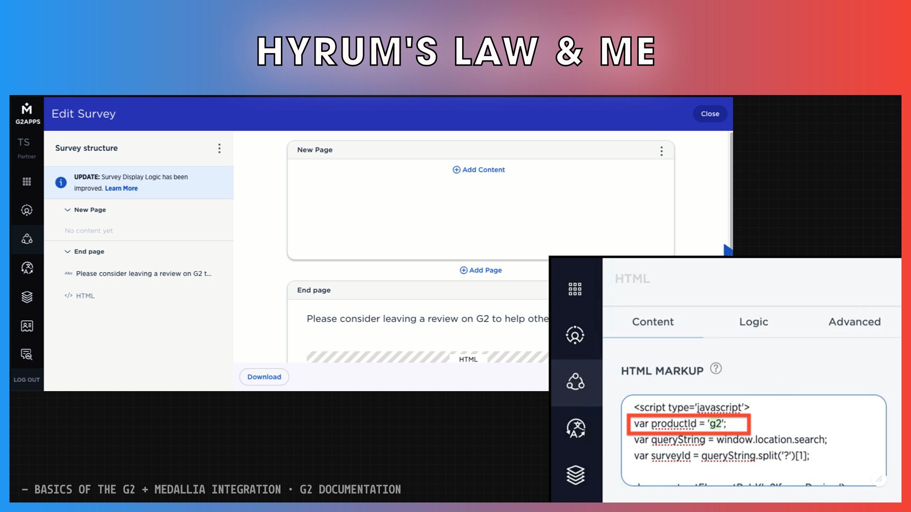Image resolution: width=911 pixels, height=512 pixels.
Task: Click the HTML markup help question icon
Action: point(716,368)
